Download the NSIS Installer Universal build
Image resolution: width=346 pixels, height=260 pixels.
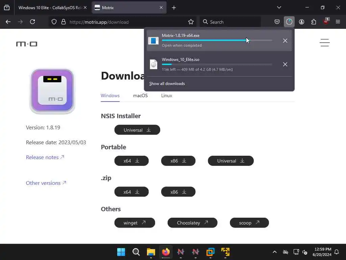137,130
